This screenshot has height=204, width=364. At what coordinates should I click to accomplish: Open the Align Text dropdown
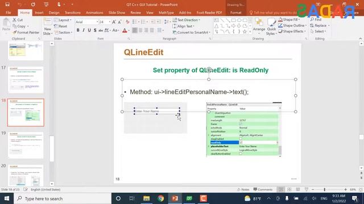point(184,26)
